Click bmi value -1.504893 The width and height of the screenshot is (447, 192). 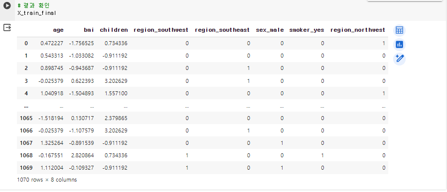[82, 93]
